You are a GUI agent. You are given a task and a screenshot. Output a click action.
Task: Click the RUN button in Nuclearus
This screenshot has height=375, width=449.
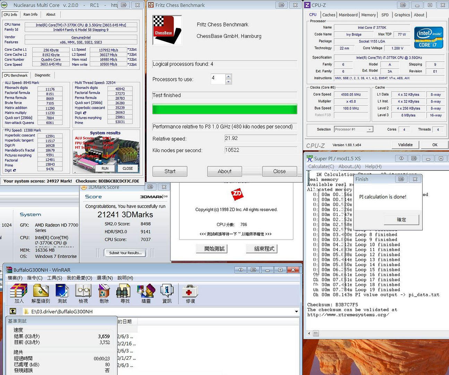point(105,168)
